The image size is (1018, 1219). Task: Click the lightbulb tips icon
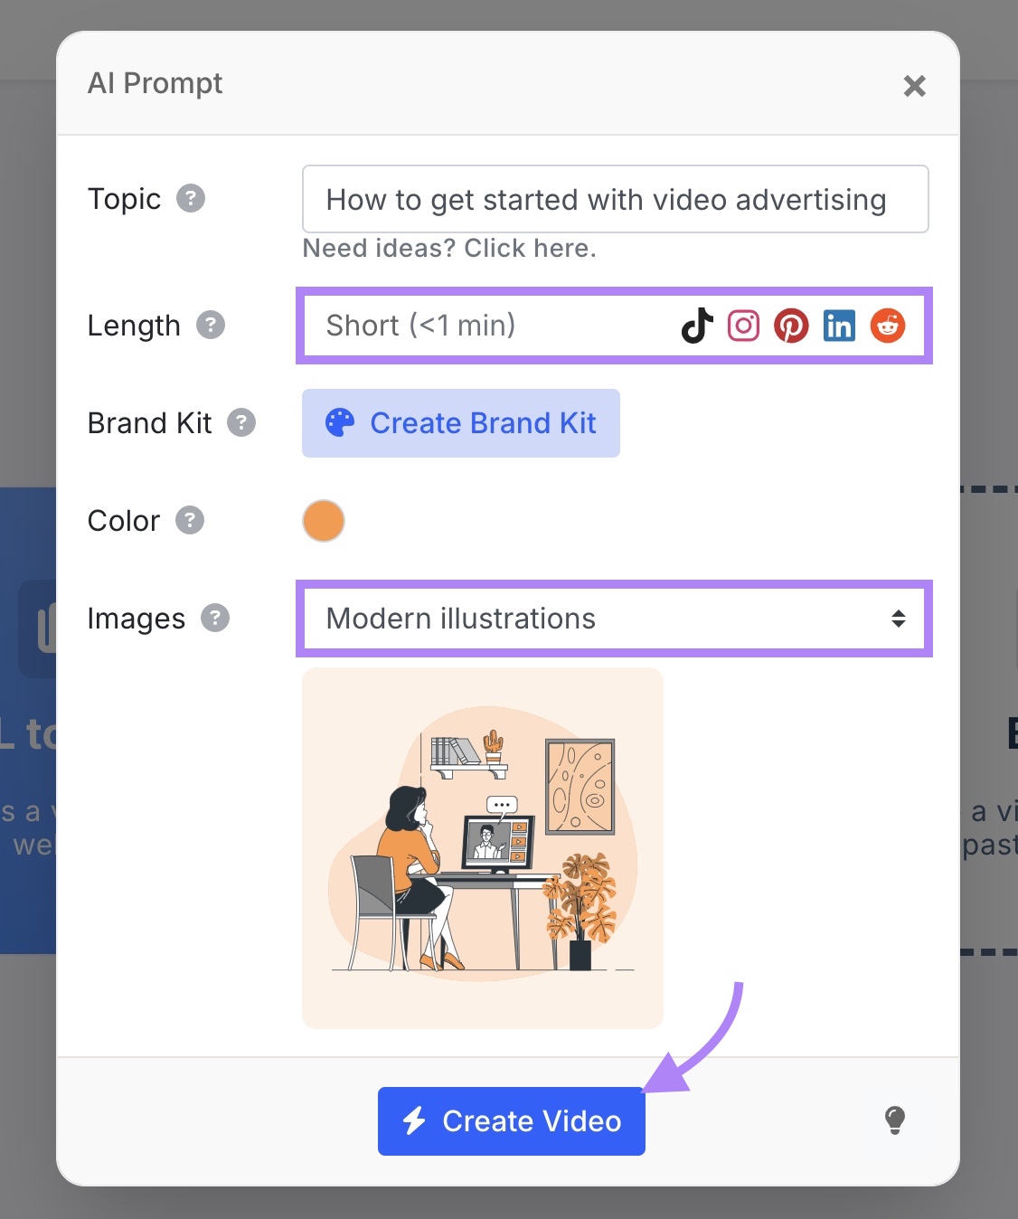point(895,1120)
